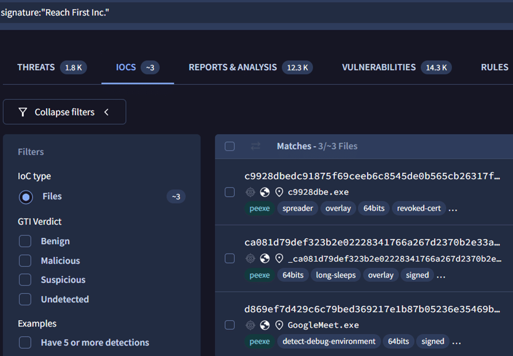Enable the Have 5 or more detections filter
This screenshot has width=513, height=356.
tap(25, 342)
